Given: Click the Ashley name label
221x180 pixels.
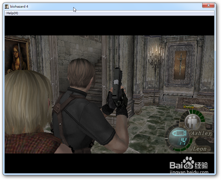Looking at the screenshot, I should coord(201,133).
